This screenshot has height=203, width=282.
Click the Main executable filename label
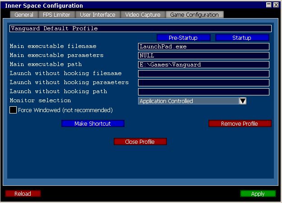click(53, 46)
